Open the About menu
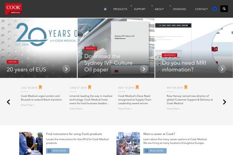 tap(159, 9)
